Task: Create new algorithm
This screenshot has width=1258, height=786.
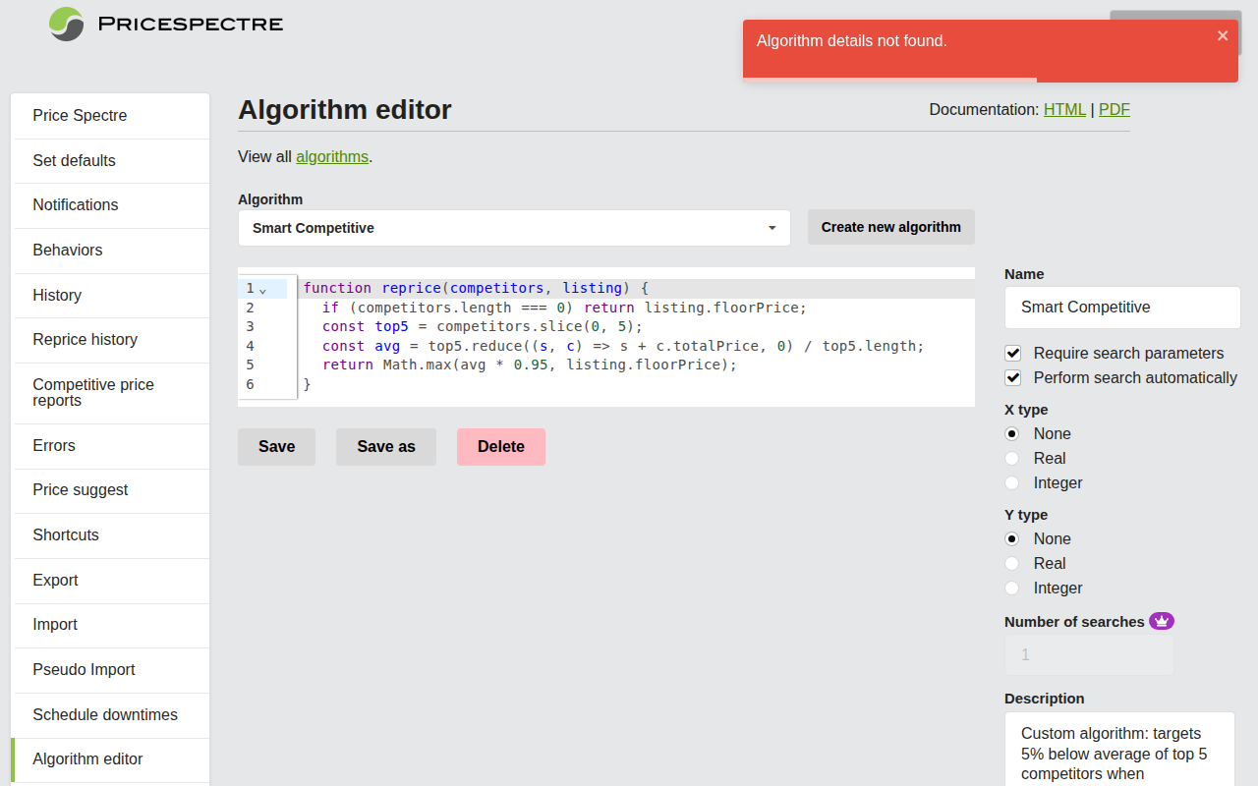Action: click(890, 227)
